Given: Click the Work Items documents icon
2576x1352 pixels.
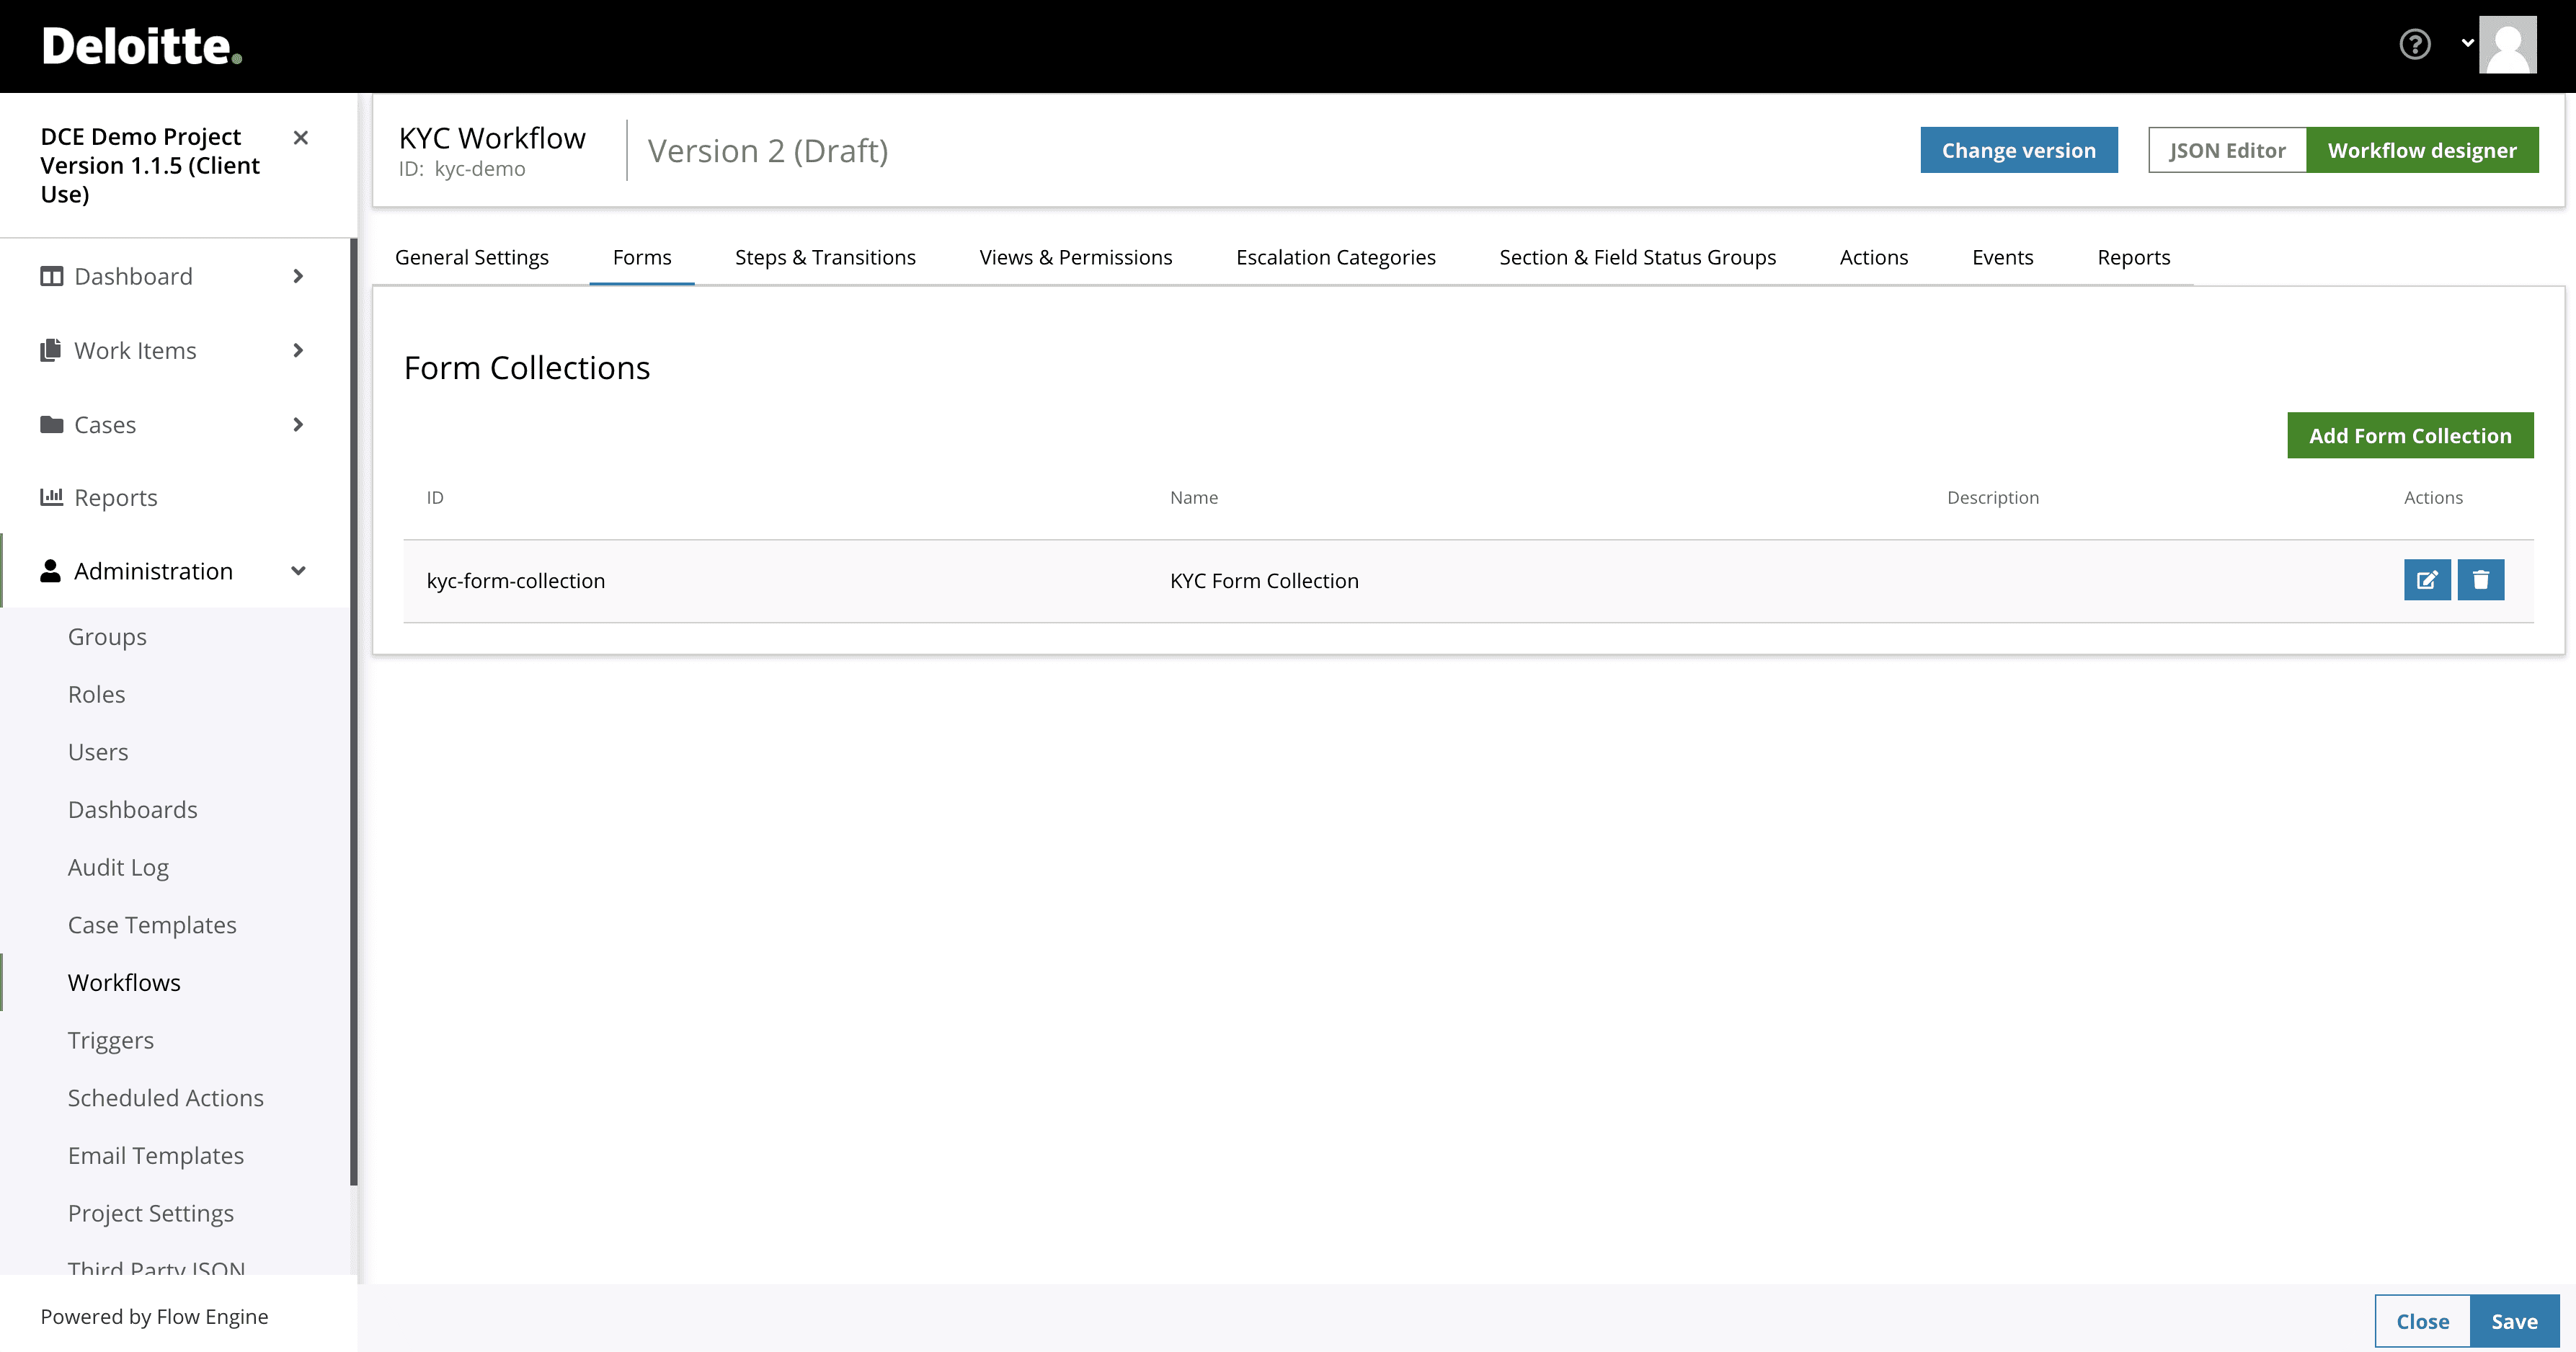Looking at the screenshot, I should [x=51, y=350].
